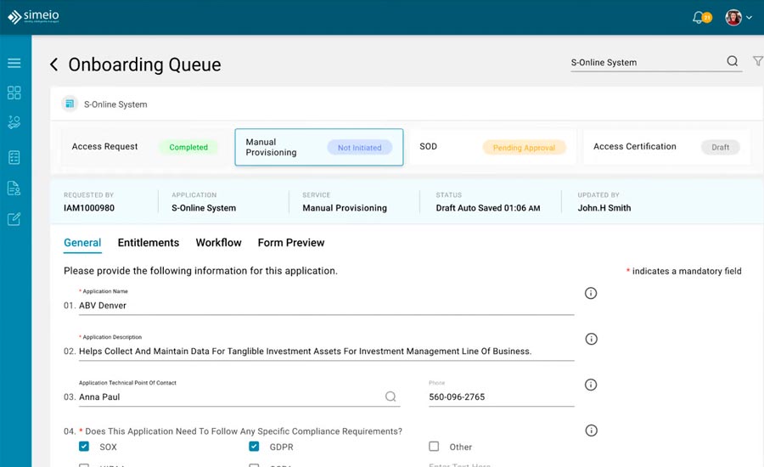
Task: Click the user-in-hand sidebar icon
Action: 14,123
